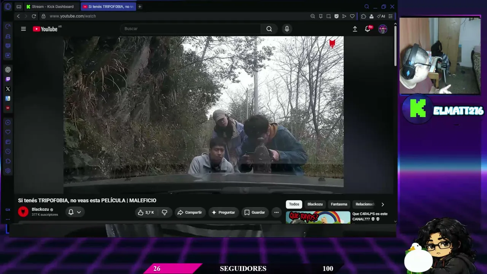Open the 'Que C4R4J*S es este CANAL???' video title
Screen dimensions: 487x274
(370, 216)
